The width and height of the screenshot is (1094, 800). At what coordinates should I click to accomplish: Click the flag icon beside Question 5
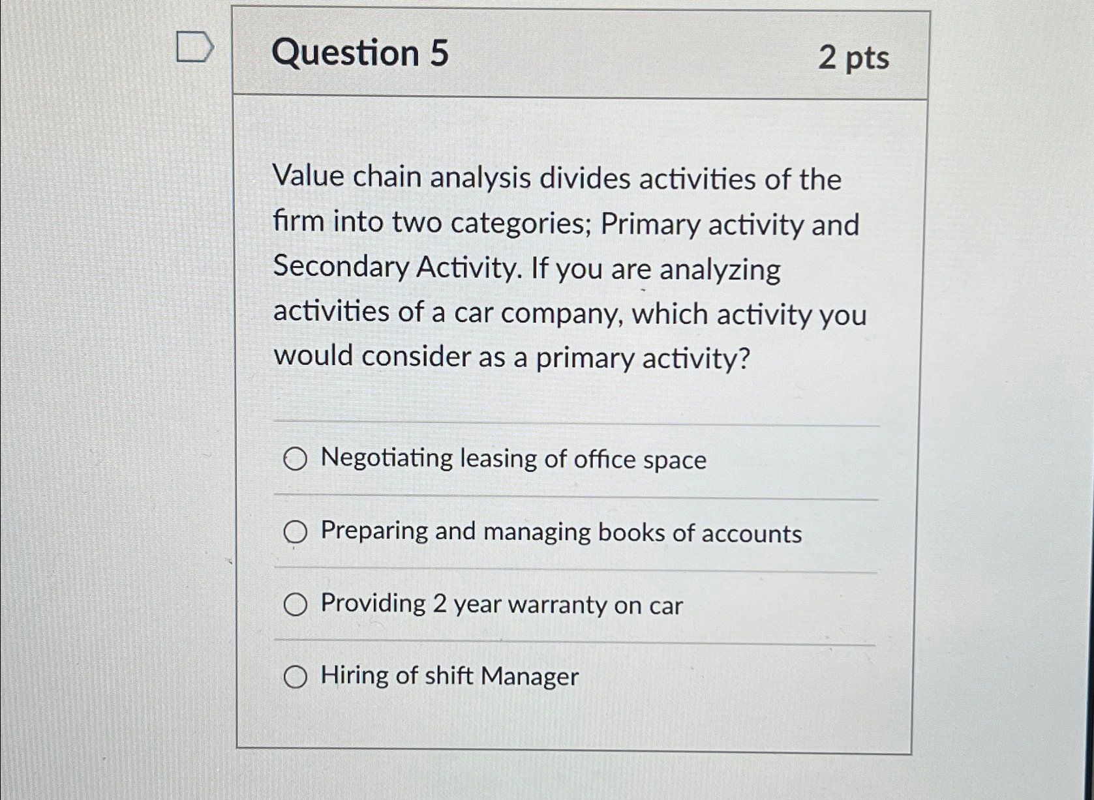coord(194,47)
